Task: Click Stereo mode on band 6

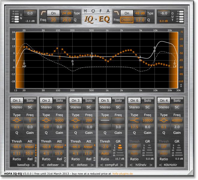Action: pos(134,107)
